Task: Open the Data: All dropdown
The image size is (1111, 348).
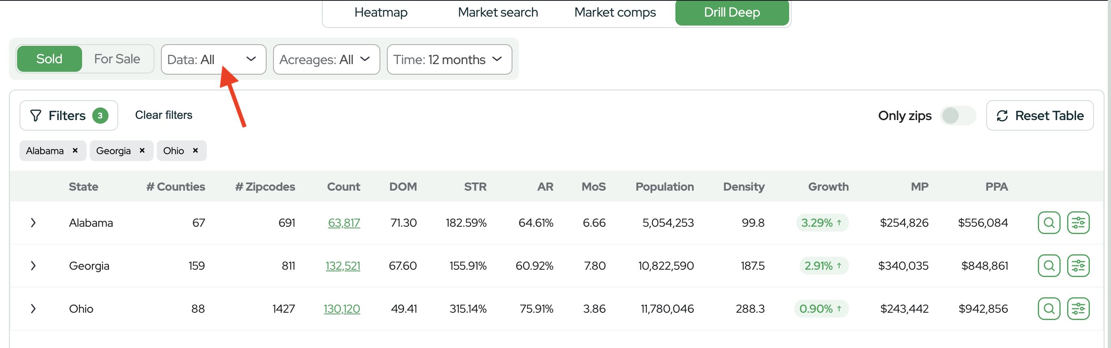Action: [x=213, y=60]
